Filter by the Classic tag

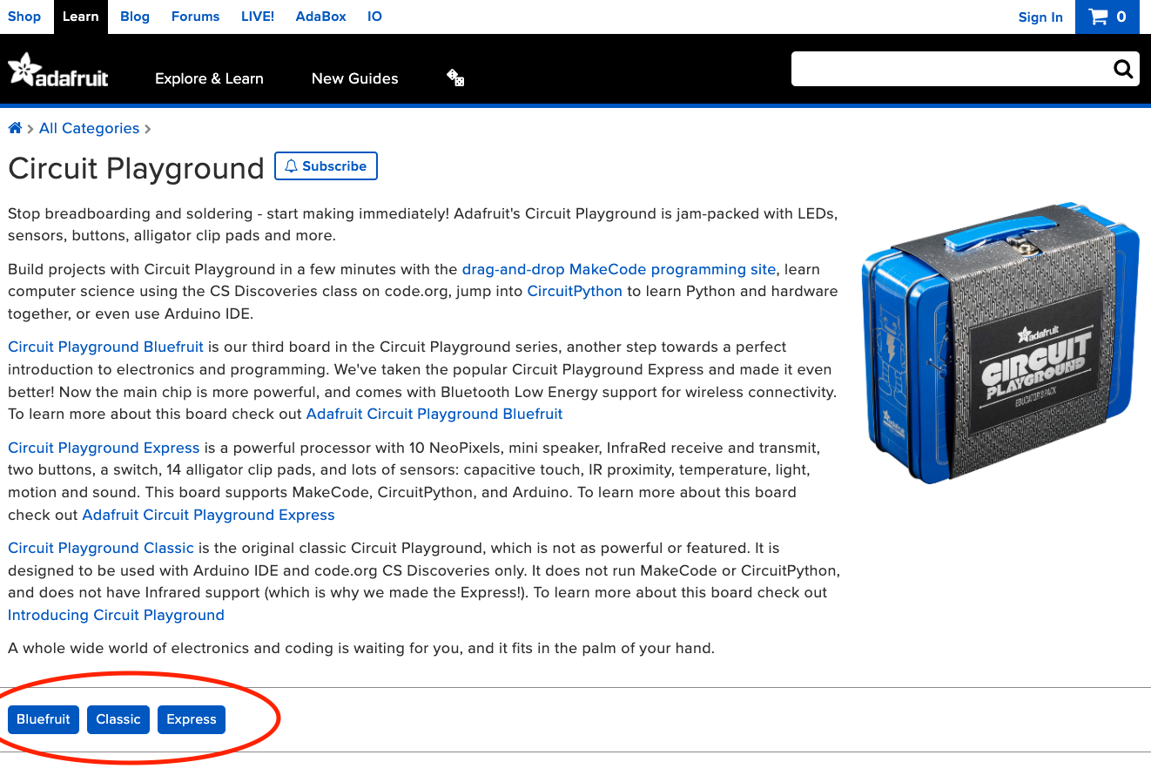click(118, 719)
